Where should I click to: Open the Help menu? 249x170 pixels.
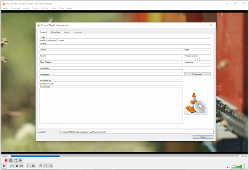click(x=69, y=8)
